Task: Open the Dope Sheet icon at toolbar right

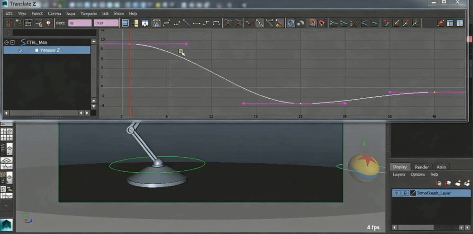Action: click(x=450, y=23)
